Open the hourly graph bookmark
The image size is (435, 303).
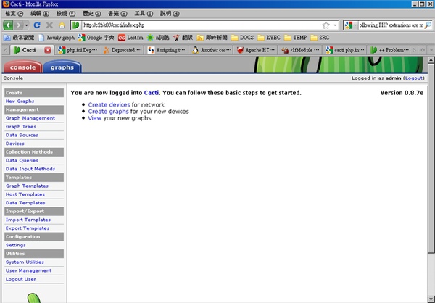pos(57,38)
